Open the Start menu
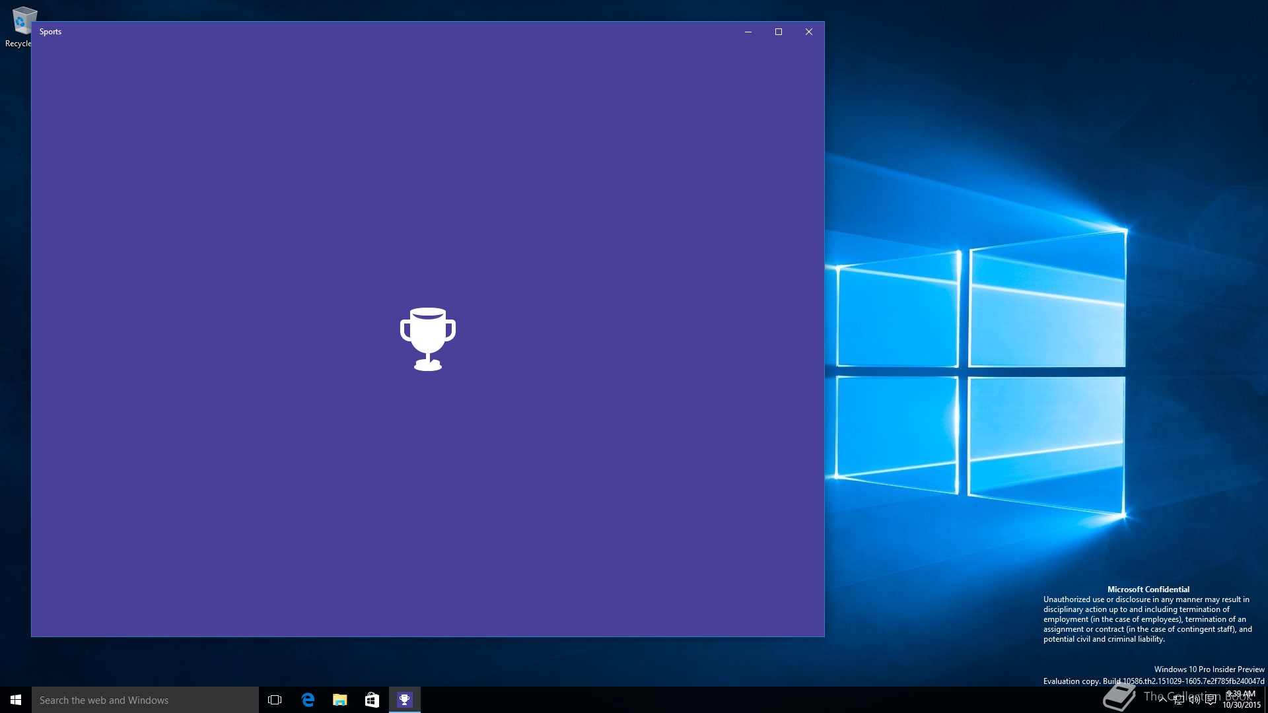1268x713 pixels. coord(16,700)
